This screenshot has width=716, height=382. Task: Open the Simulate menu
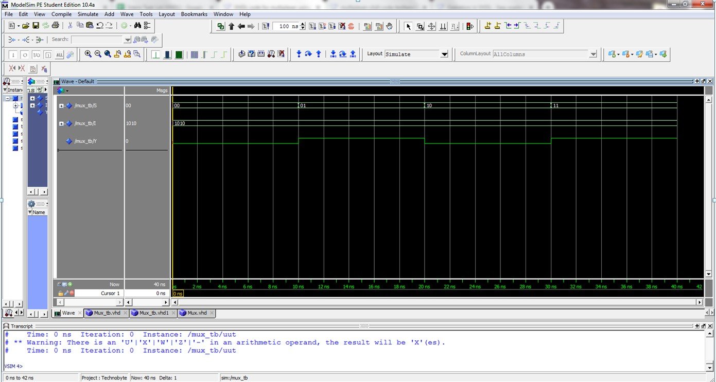click(88, 14)
